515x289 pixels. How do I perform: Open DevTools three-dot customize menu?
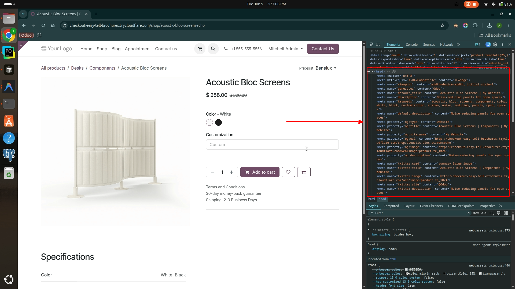click(503, 45)
